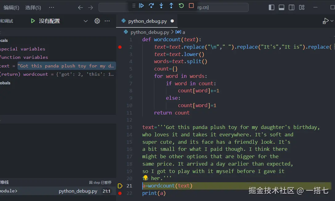Start debugging with the green play icon
Viewport: 335px width, 201px height.
pos(33,21)
